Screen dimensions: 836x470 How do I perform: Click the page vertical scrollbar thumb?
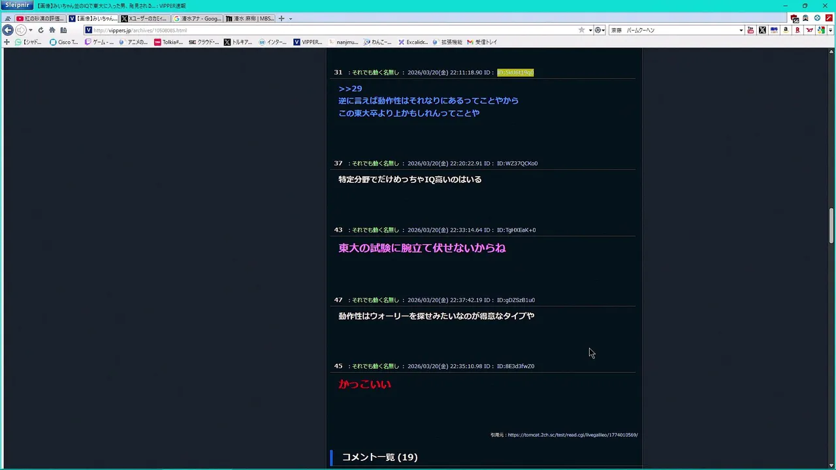tap(831, 226)
